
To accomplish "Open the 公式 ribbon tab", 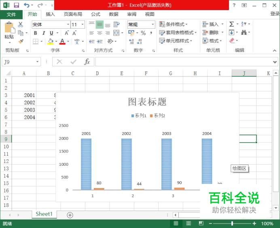I will tap(95, 14).
